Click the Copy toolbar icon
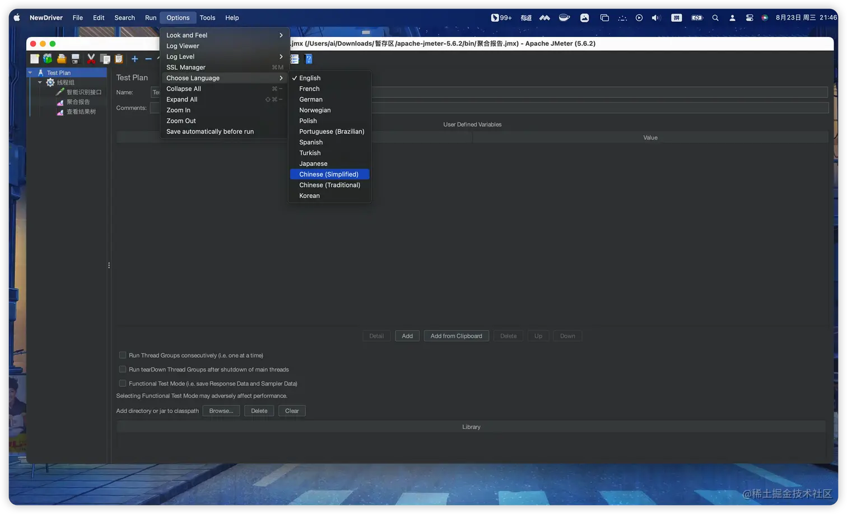 pyautogui.click(x=105, y=59)
